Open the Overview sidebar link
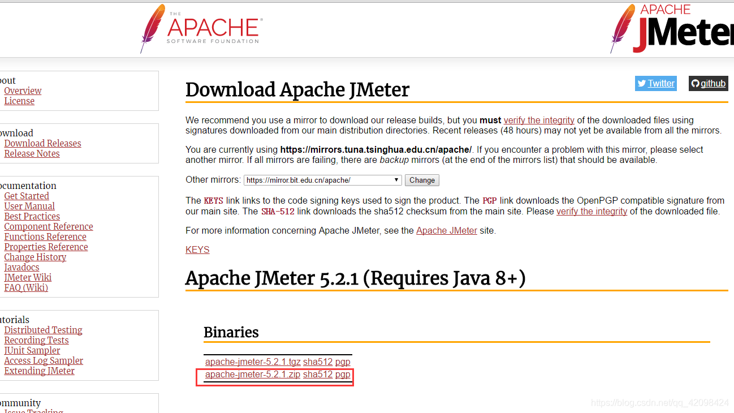The image size is (734, 413). point(23,91)
